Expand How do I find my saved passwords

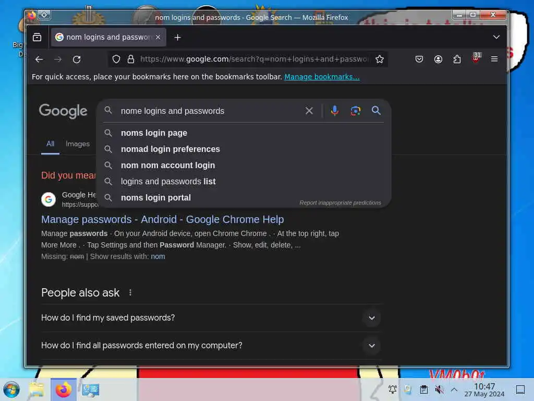211,318
